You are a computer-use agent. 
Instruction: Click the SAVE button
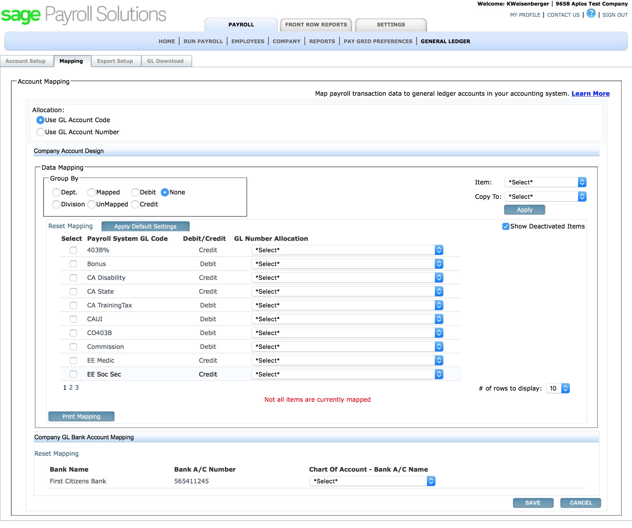(x=533, y=503)
